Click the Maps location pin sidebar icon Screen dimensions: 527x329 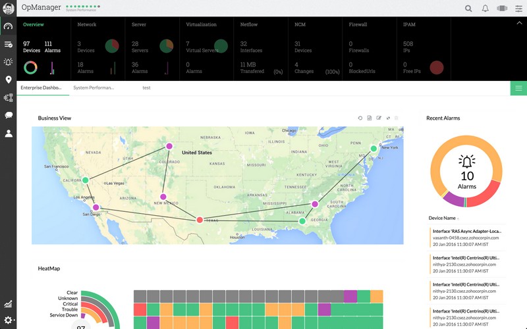pyautogui.click(x=8, y=80)
